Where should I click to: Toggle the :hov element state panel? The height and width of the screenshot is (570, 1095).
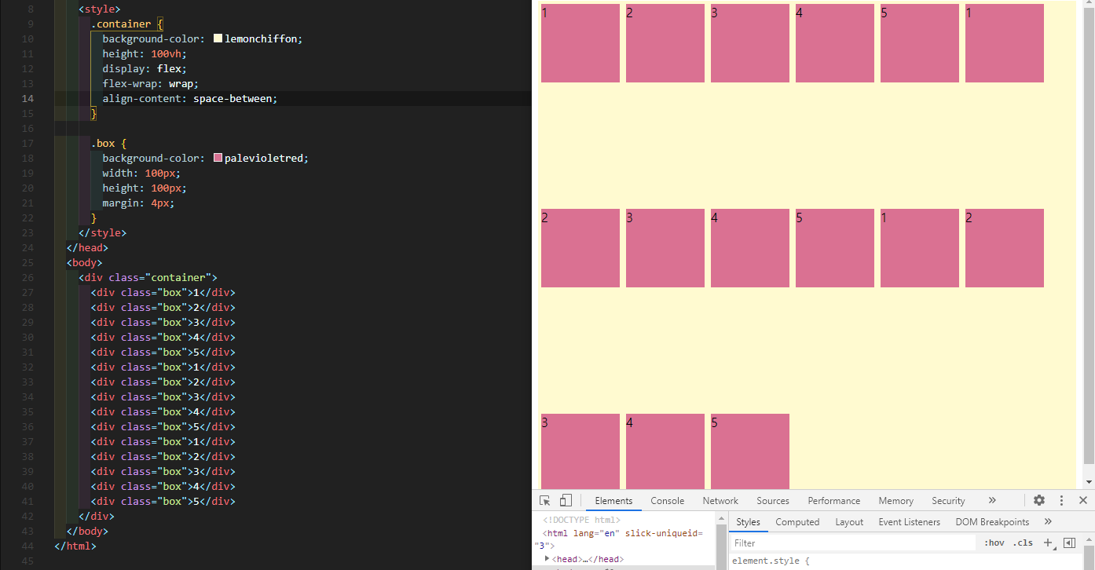pyautogui.click(x=994, y=543)
